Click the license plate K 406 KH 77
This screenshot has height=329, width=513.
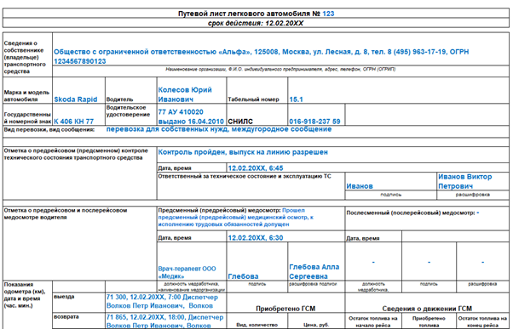point(73,122)
